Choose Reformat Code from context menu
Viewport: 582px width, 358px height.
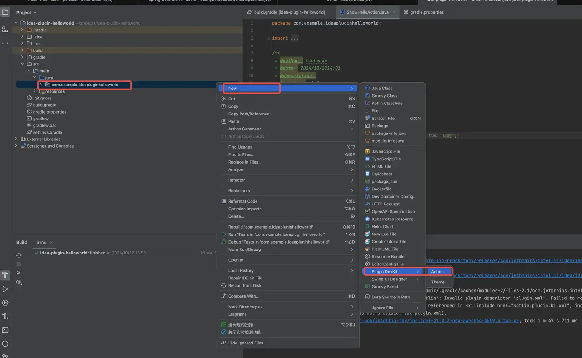click(288, 201)
